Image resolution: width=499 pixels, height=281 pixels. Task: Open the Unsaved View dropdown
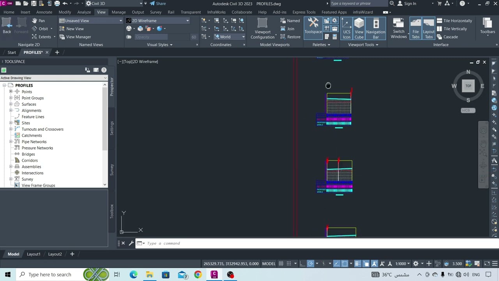click(91, 20)
